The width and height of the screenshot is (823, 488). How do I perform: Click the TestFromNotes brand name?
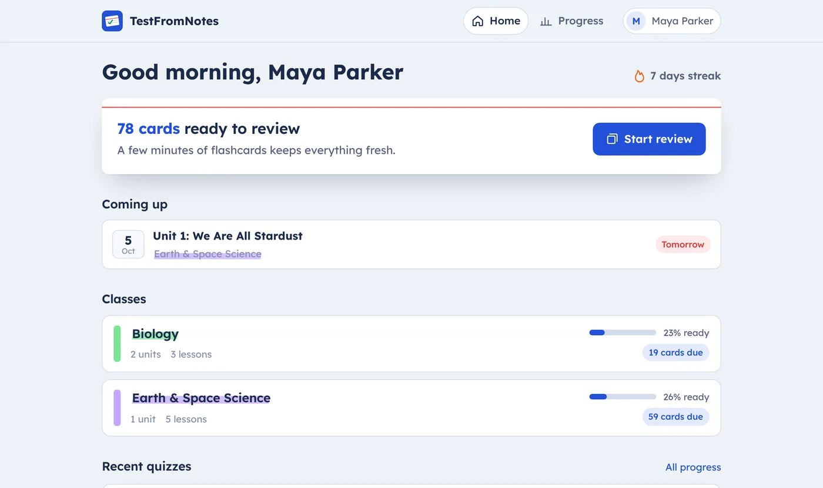pyautogui.click(x=174, y=21)
